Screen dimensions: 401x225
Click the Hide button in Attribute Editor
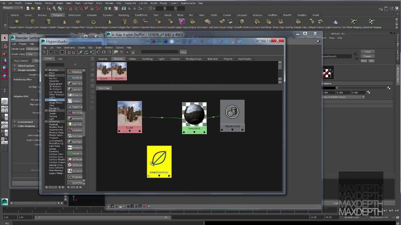(371, 61)
